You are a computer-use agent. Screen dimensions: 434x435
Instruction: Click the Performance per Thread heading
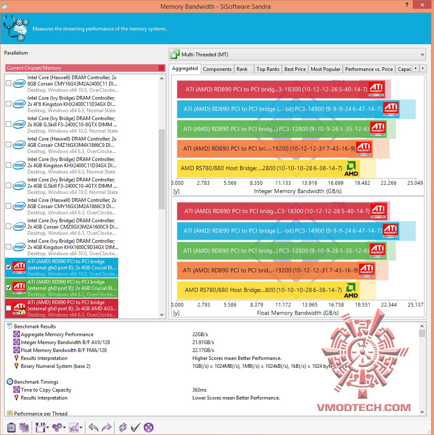click(40, 413)
